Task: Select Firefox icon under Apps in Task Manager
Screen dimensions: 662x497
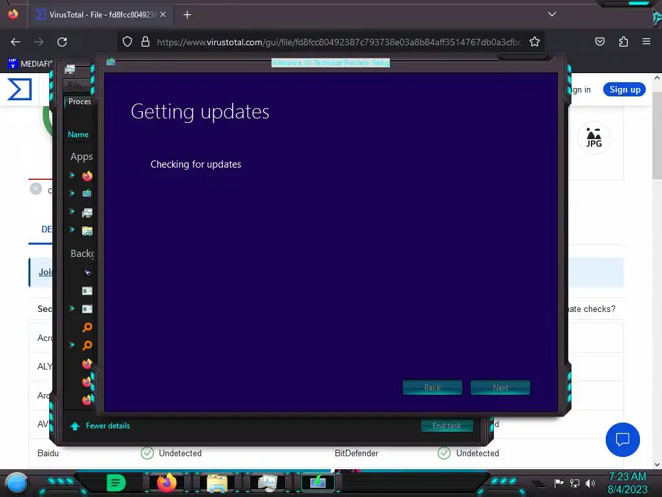Action: 87,175
